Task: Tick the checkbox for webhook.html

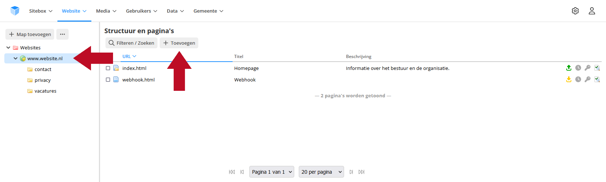Action: coord(108,80)
